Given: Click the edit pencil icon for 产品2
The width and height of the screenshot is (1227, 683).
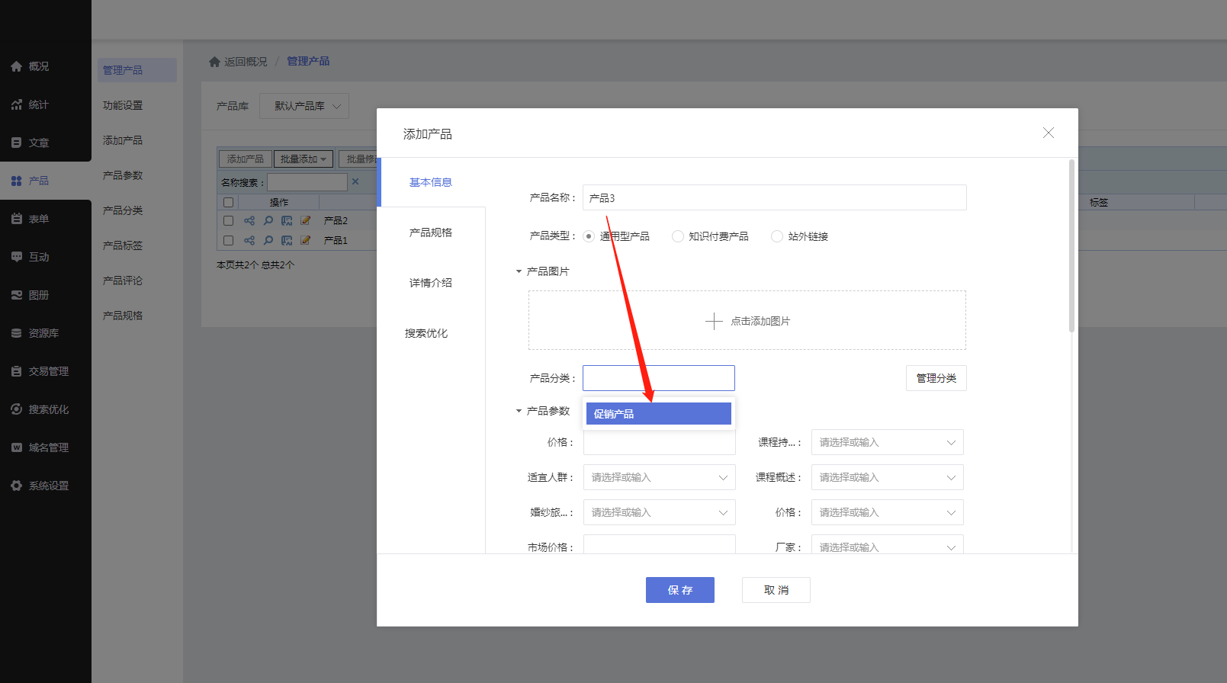Looking at the screenshot, I should click(305, 220).
